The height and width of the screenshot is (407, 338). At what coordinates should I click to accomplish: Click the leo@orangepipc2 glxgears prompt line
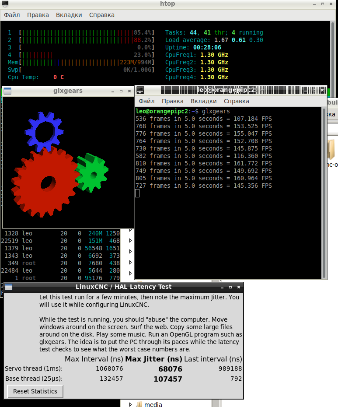183,111
